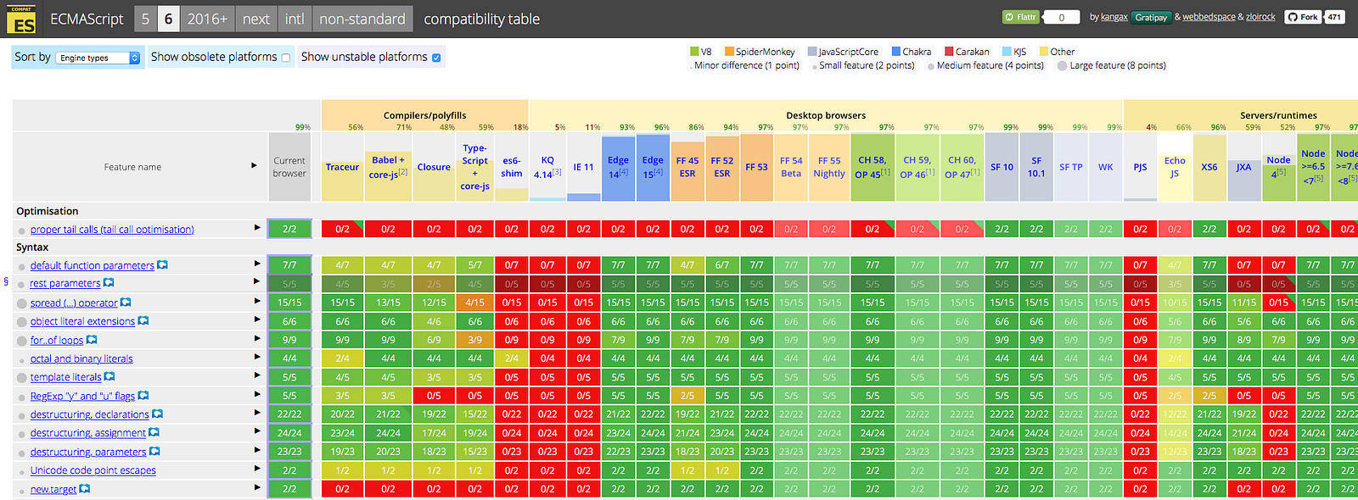Open zloirock author link
This screenshot has height=500, width=1358.
(1260, 17)
